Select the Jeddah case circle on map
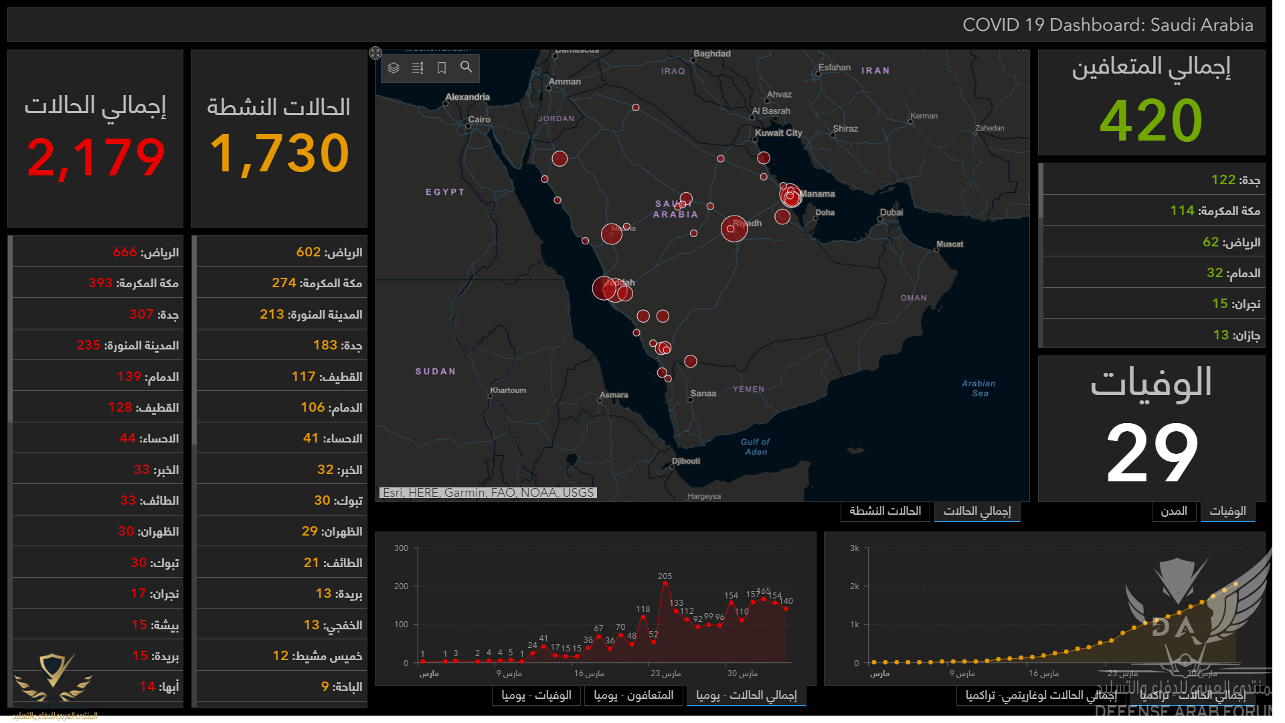Screen dimensions: 1285x723 tap(604, 289)
